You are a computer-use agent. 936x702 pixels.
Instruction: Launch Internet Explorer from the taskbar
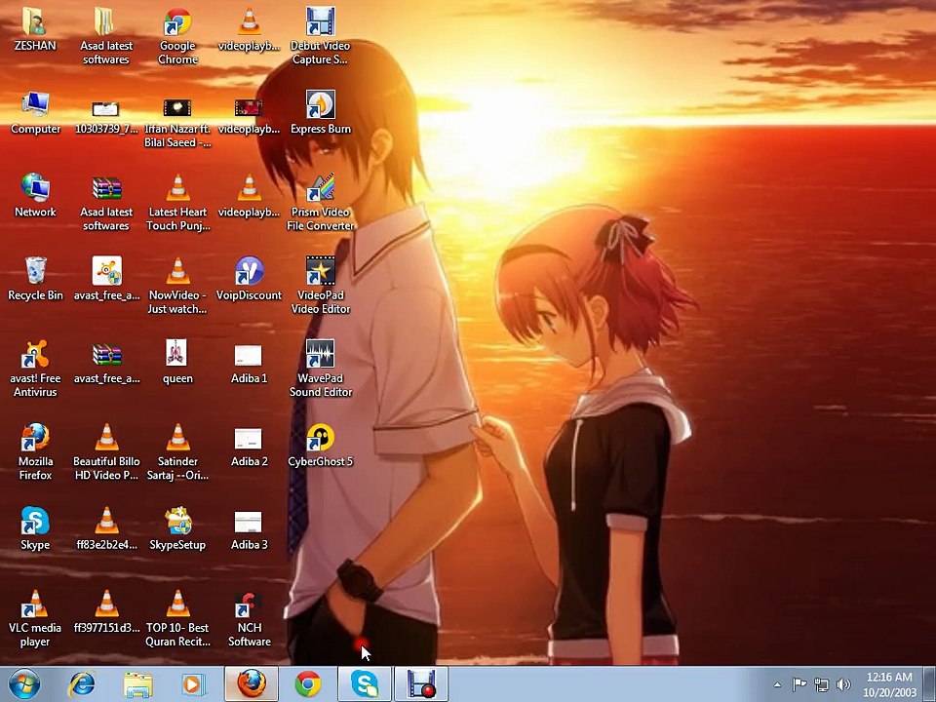[x=82, y=684]
